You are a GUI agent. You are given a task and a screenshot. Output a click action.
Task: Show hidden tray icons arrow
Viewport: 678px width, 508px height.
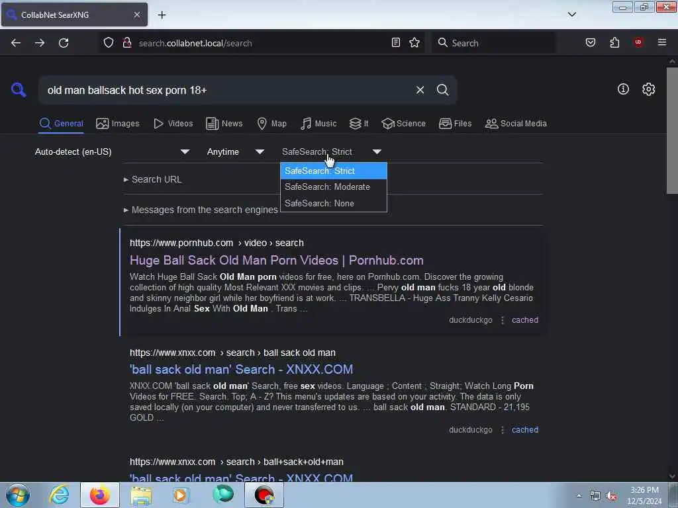(x=579, y=495)
